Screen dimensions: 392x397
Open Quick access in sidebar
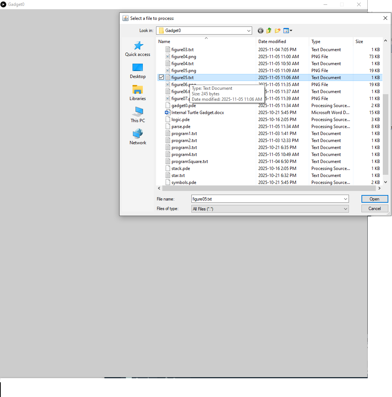point(138,49)
